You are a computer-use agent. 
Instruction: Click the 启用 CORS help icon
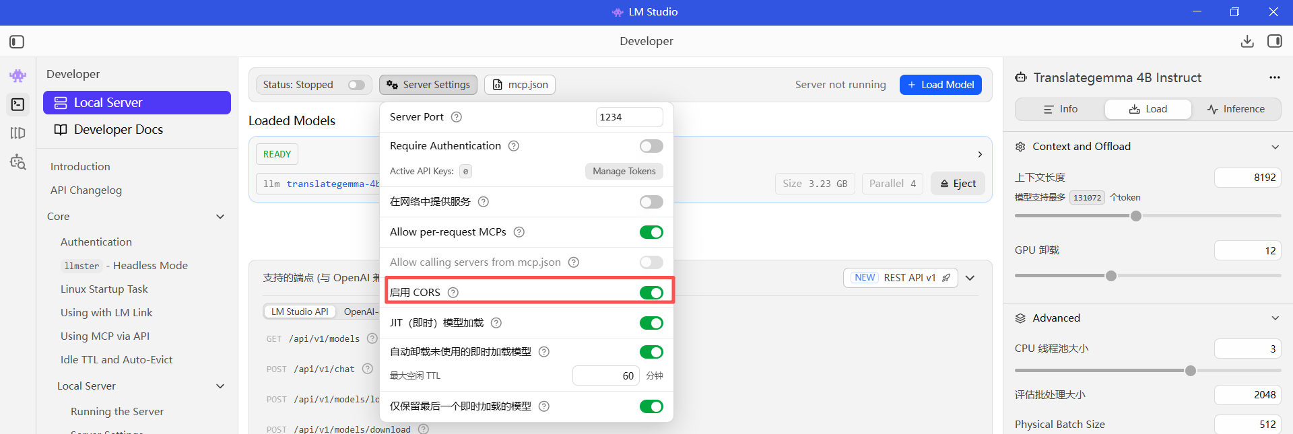[x=453, y=293]
